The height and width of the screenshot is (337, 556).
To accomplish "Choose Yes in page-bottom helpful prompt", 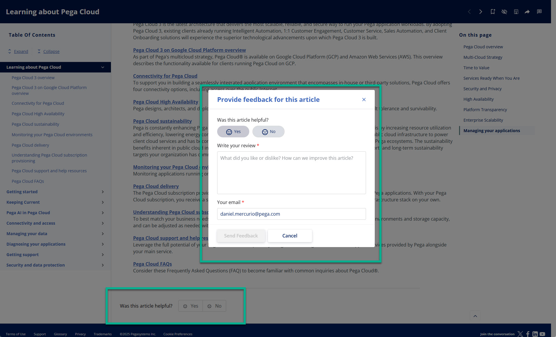I will point(191,306).
